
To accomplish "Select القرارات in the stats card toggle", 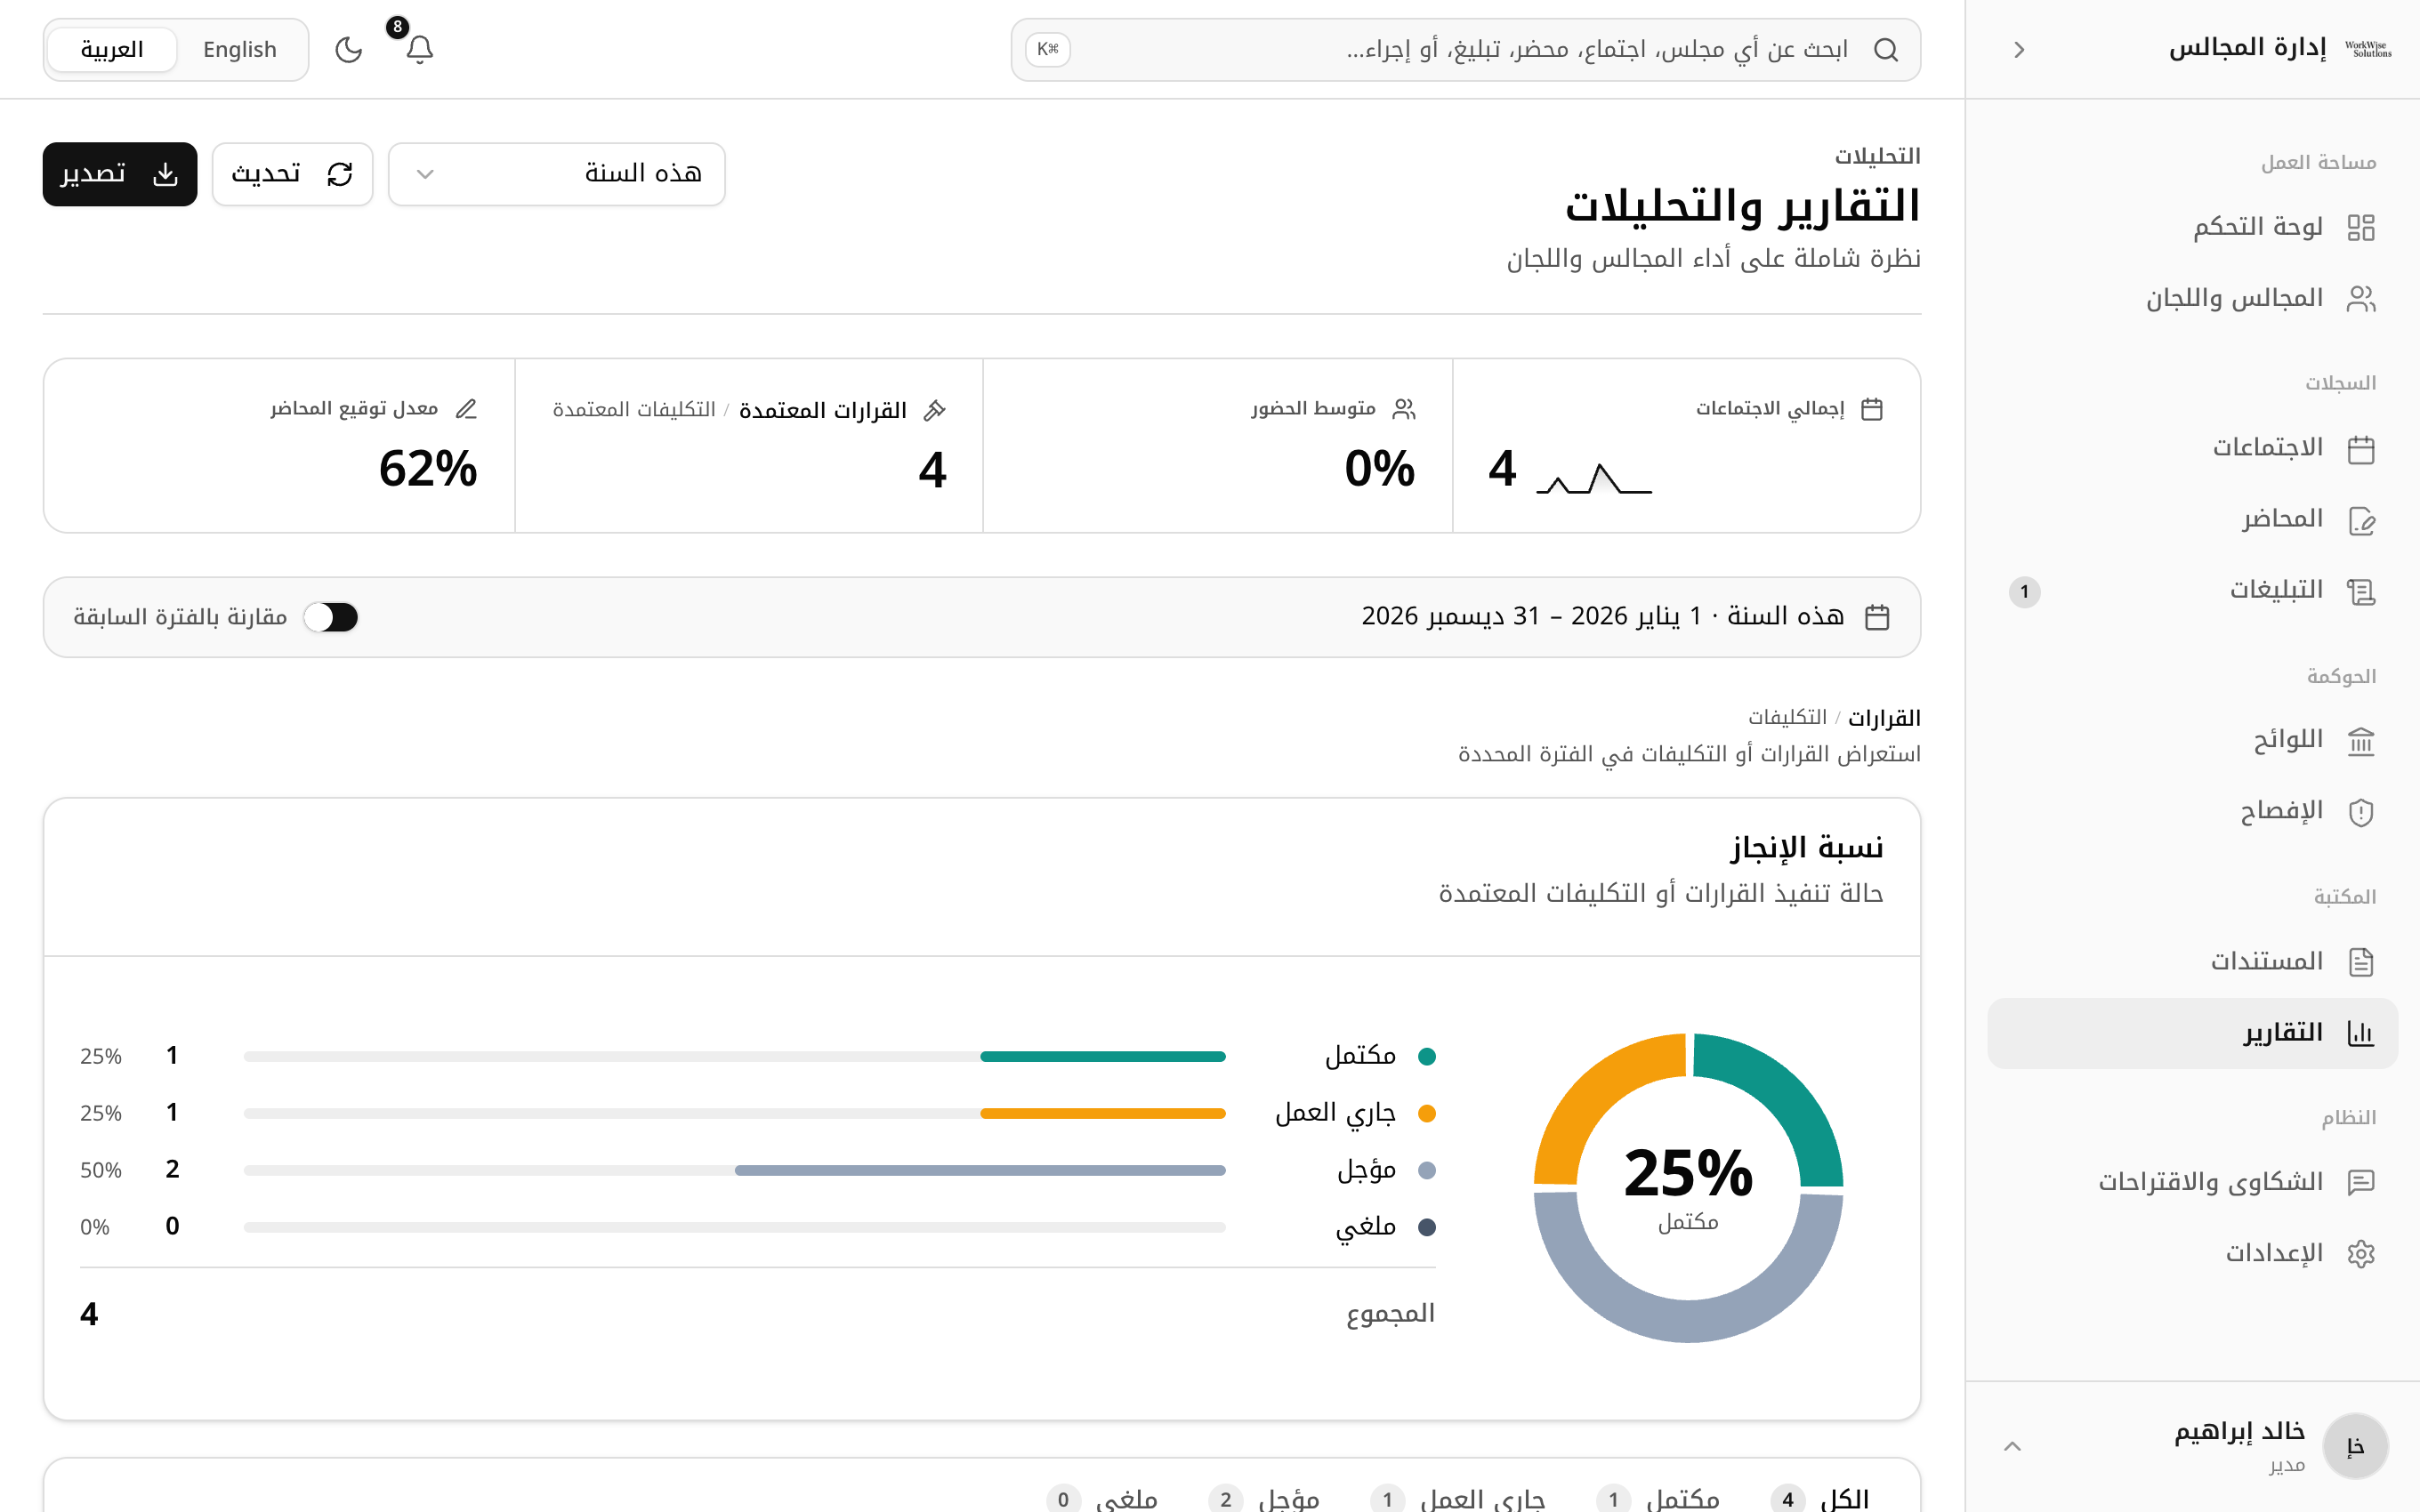I will pos(822,410).
